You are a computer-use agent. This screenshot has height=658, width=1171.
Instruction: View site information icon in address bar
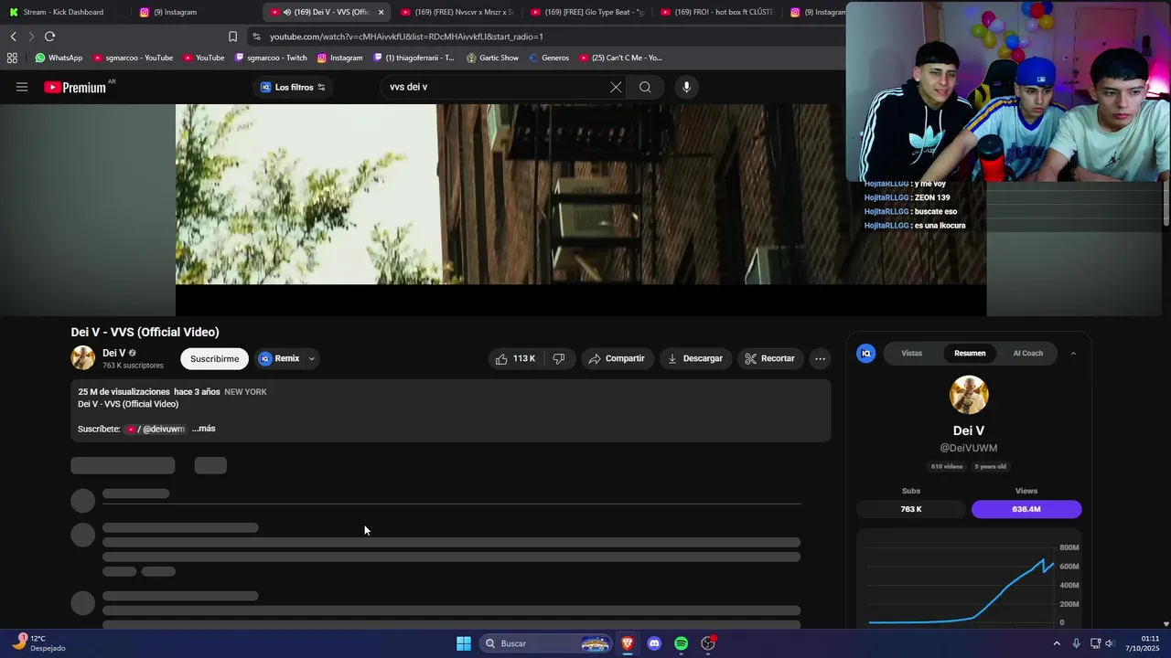(256, 37)
